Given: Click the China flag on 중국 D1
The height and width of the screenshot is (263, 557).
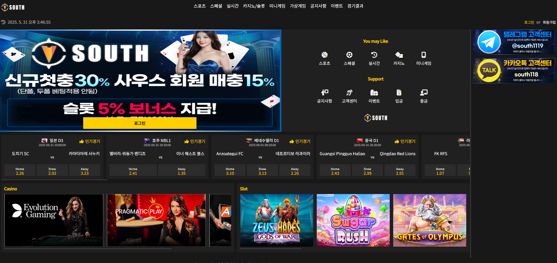Looking at the screenshot, I should point(360,141).
